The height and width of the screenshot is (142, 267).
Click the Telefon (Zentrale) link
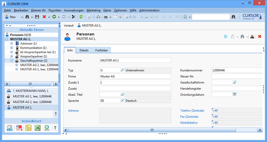point(192,111)
